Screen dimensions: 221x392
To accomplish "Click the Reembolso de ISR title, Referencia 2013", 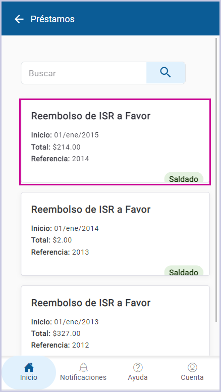I will tap(91, 209).
